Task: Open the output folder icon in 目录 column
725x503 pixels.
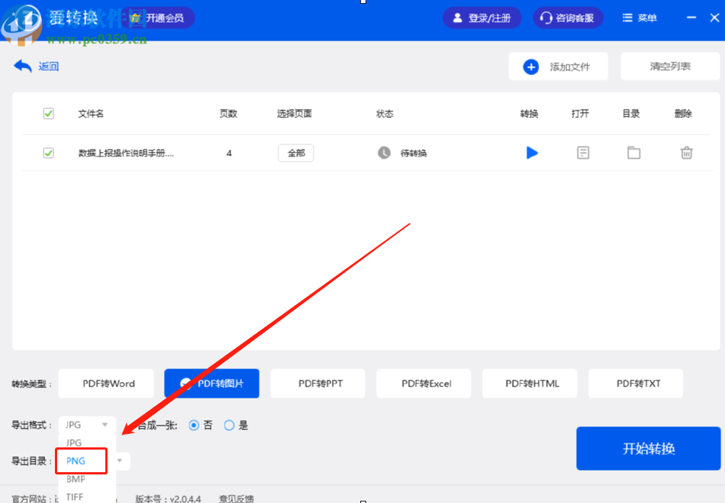Action: (634, 153)
